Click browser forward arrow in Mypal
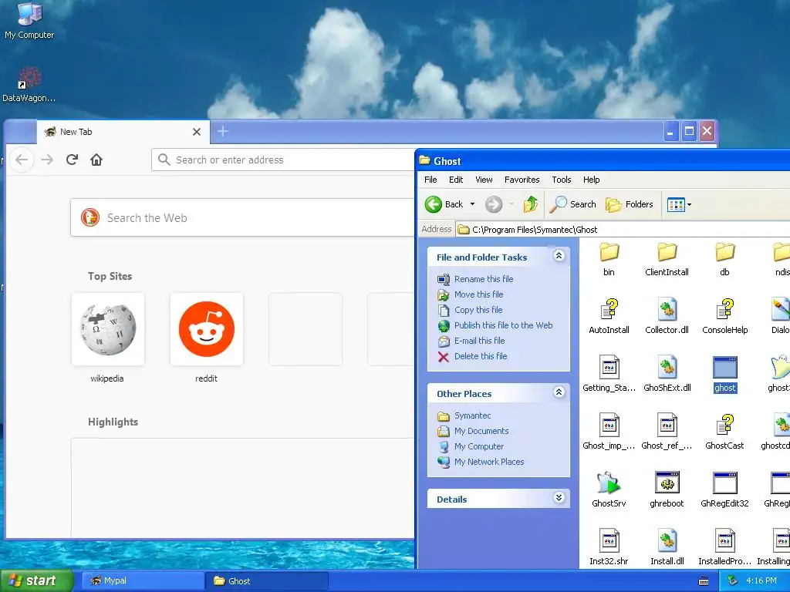This screenshot has height=592, width=790. tap(47, 160)
